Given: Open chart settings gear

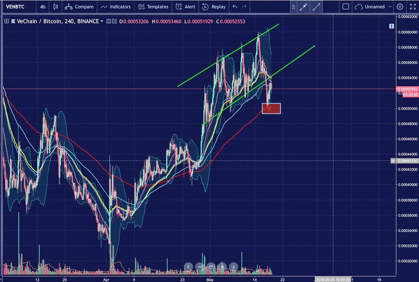Looking at the screenshot, I should (400, 7).
